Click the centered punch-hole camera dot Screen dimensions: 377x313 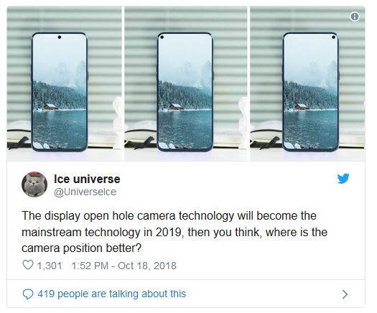point(60,37)
